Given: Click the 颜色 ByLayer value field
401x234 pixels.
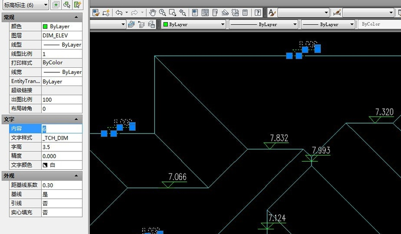Looking at the screenshot, I should 62,26.
